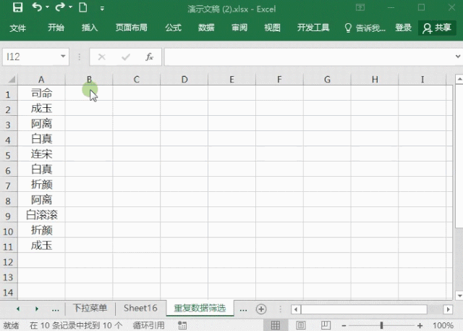The image size is (463, 331).
Task: Click the 共享 share button
Action: (x=437, y=28)
